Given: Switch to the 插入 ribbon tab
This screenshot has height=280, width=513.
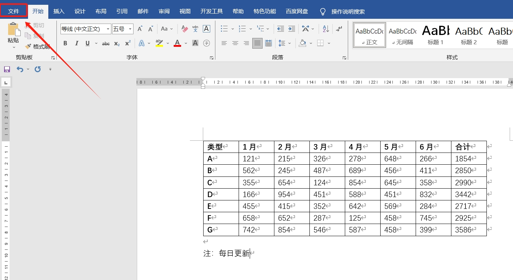Looking at the screenshot, I should coord(59,11).
